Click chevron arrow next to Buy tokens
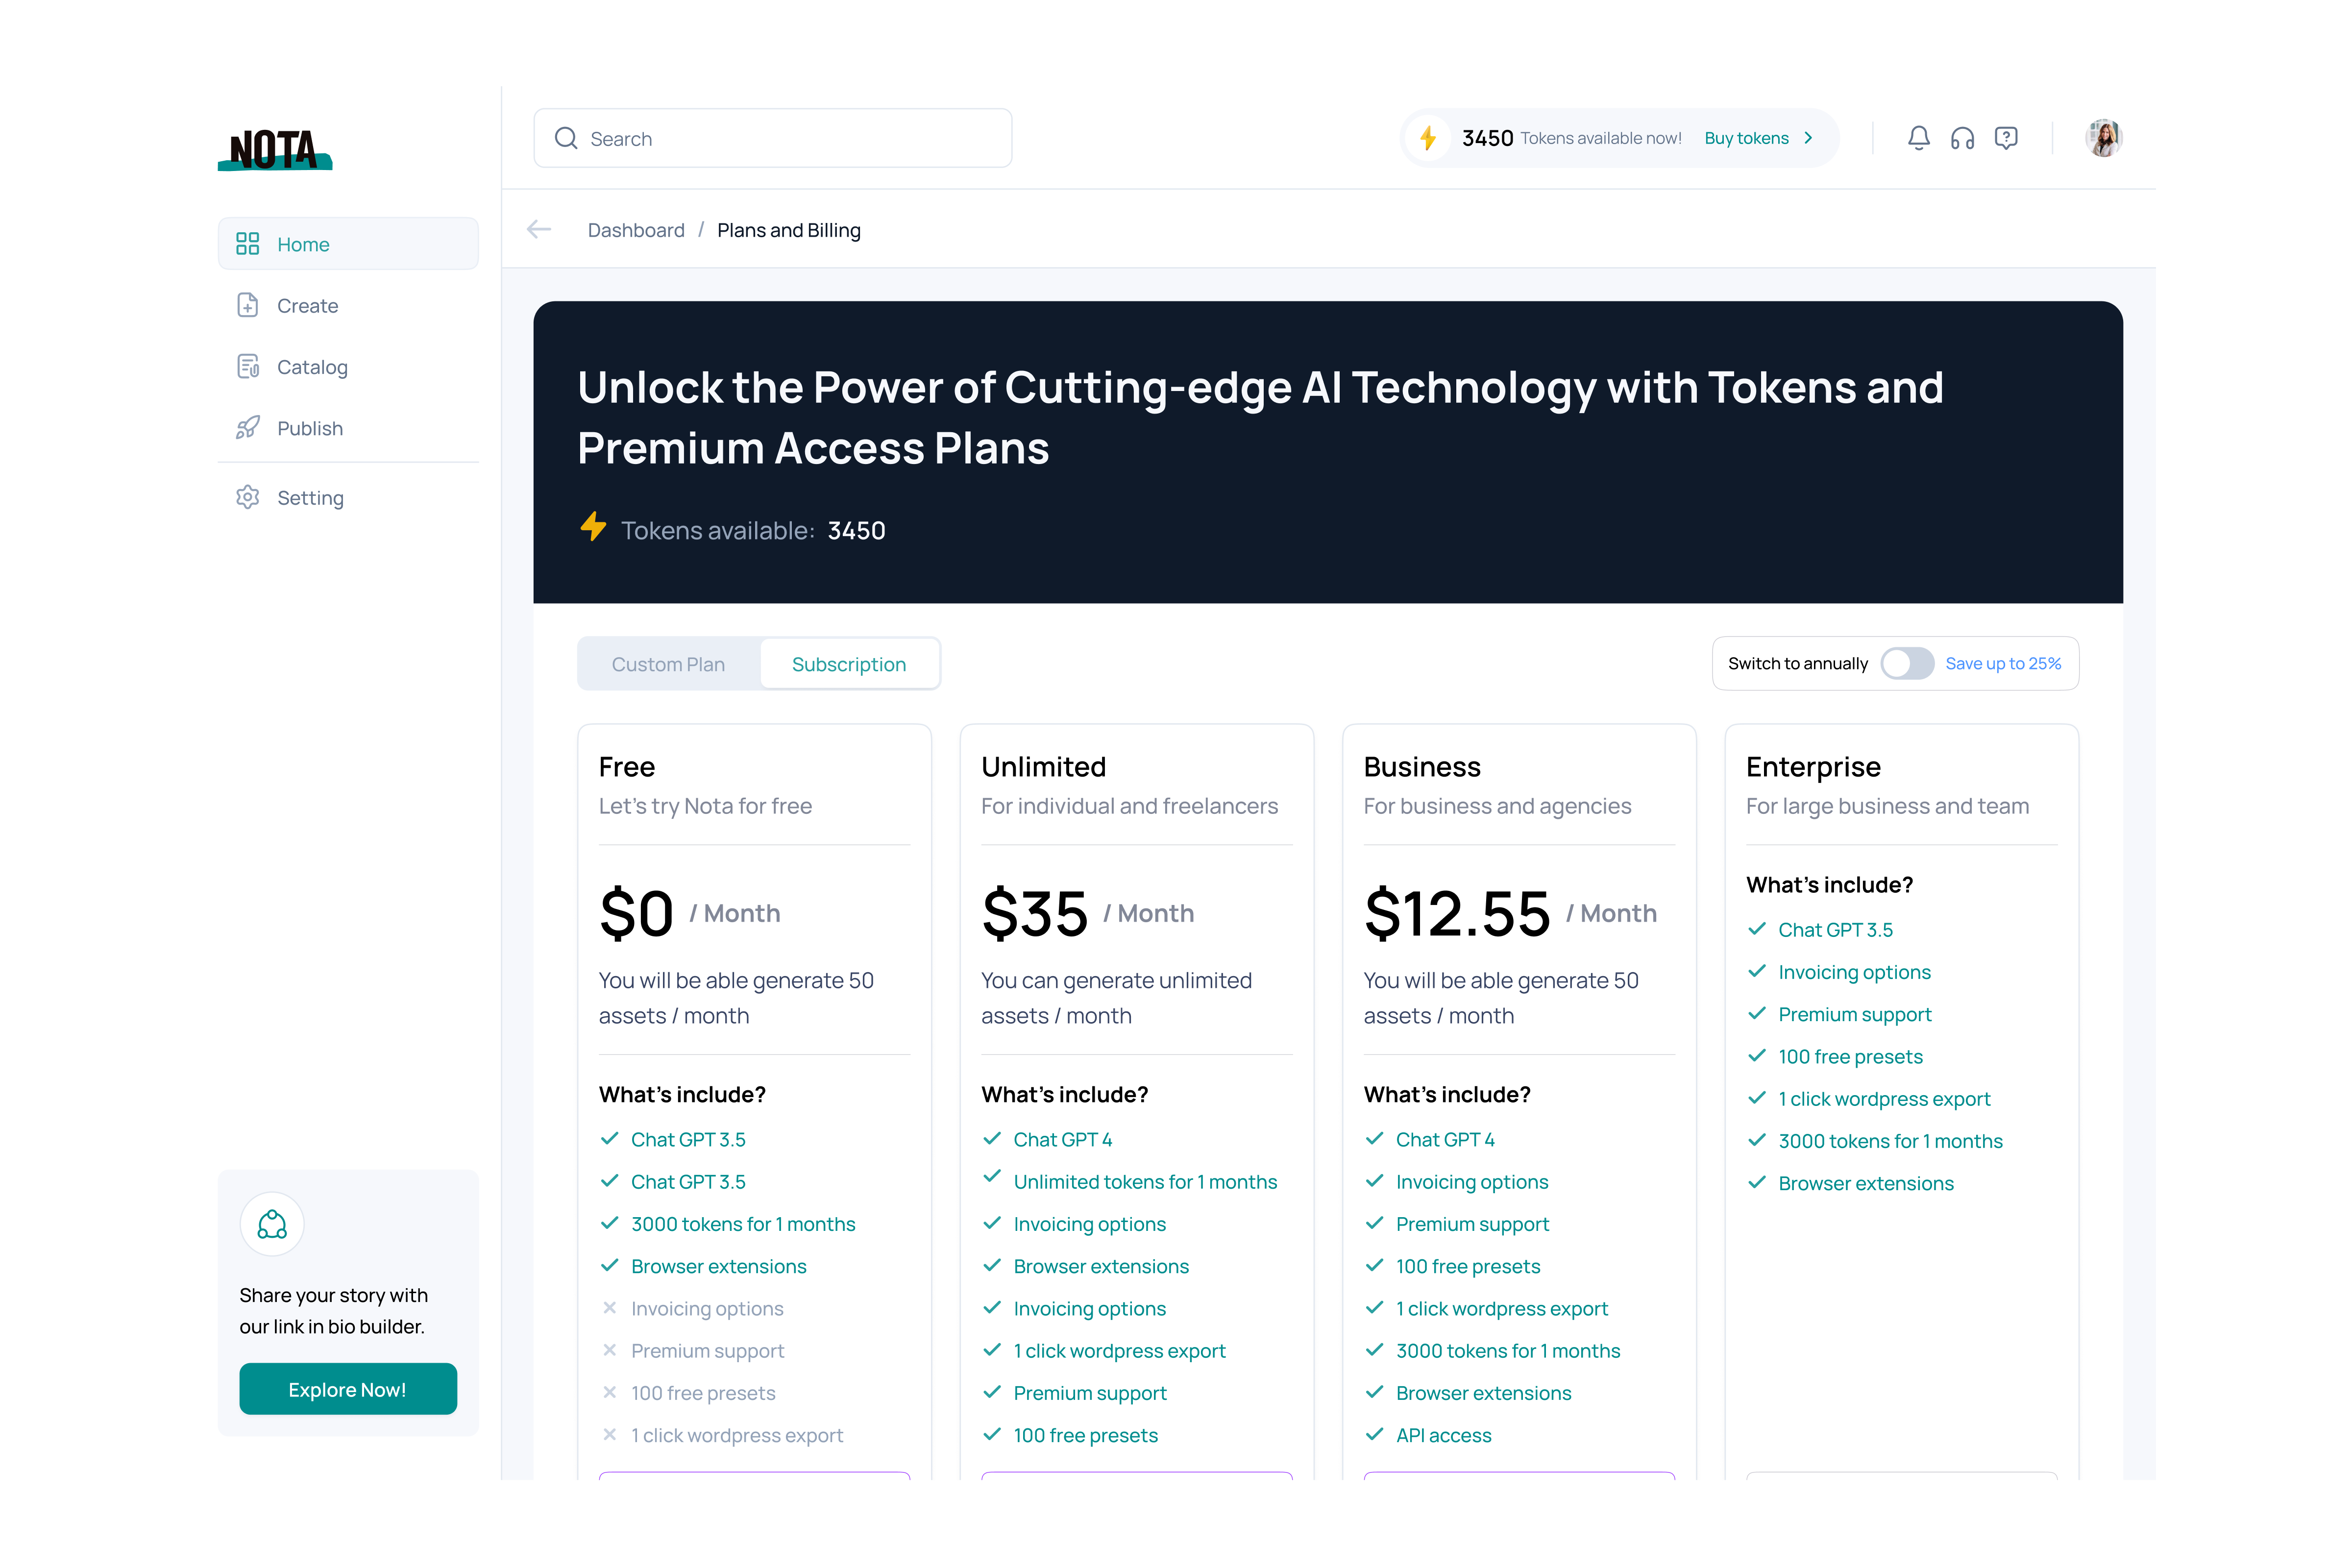 1808,138
